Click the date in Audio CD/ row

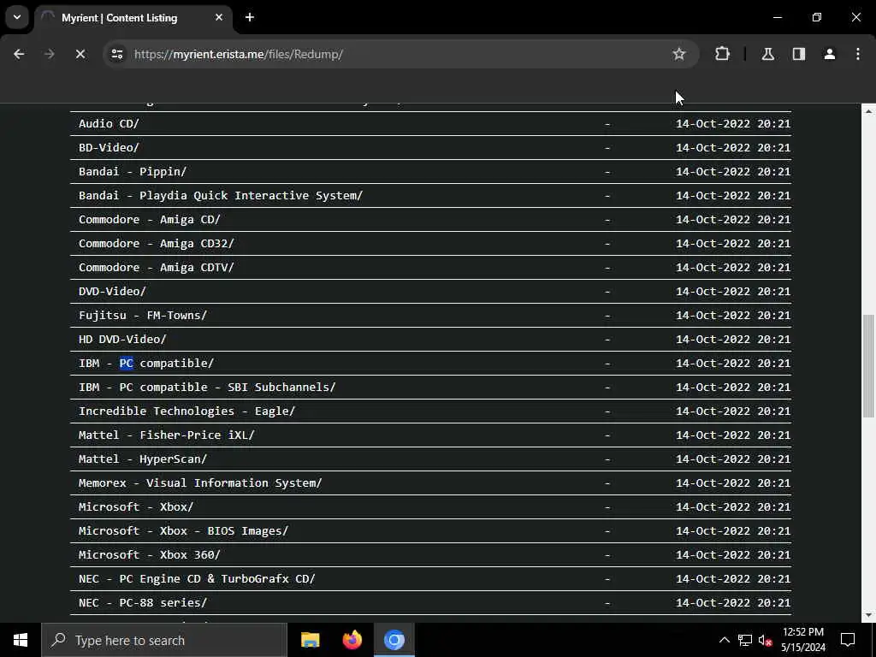coord(733,123)
